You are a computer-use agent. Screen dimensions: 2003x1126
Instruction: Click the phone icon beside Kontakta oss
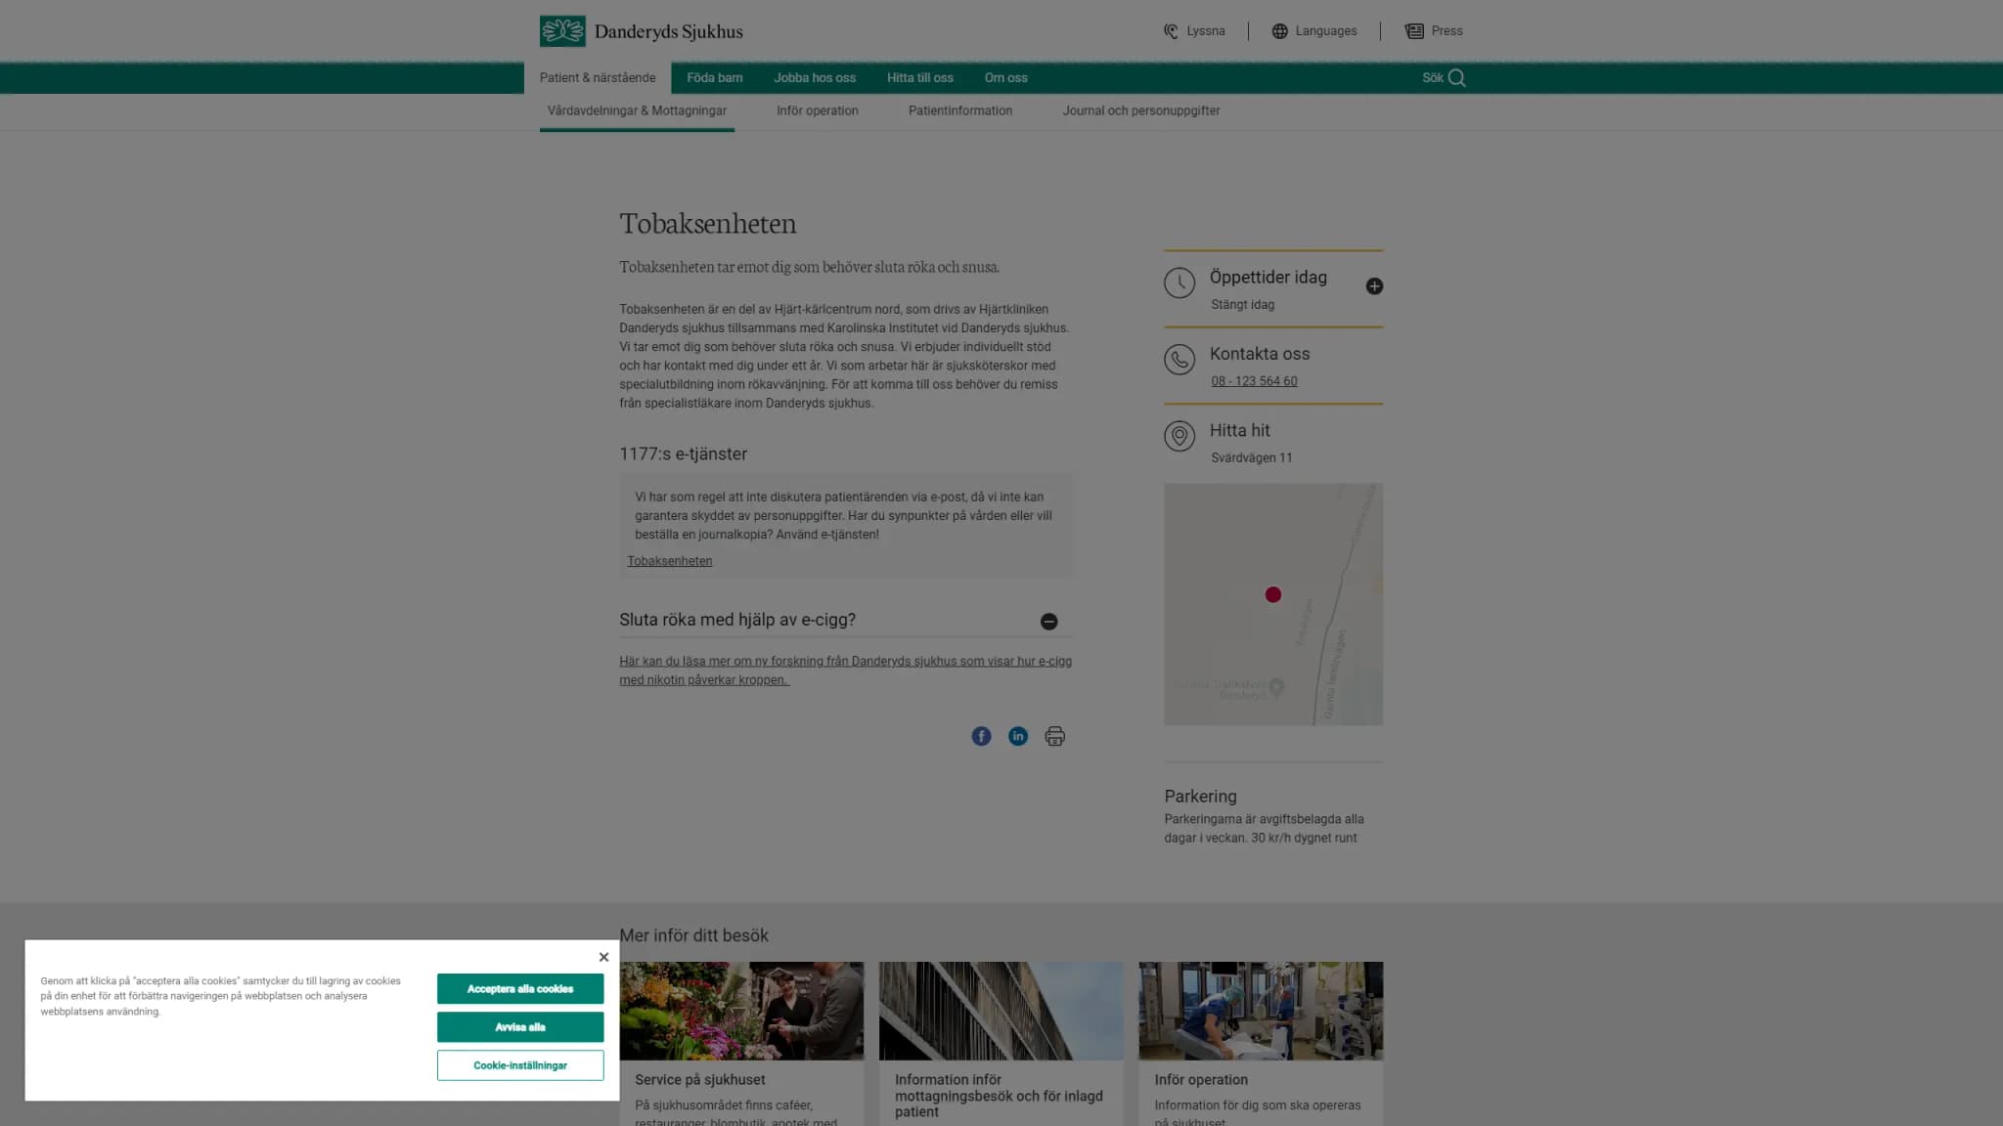coord(1180,360)
